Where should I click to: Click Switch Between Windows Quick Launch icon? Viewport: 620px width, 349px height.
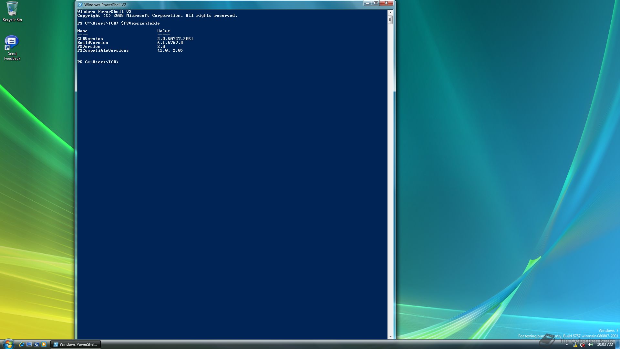(36, 344)
